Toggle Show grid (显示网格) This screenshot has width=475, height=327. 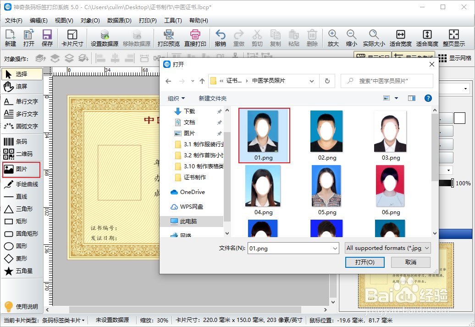click(455, 58)
